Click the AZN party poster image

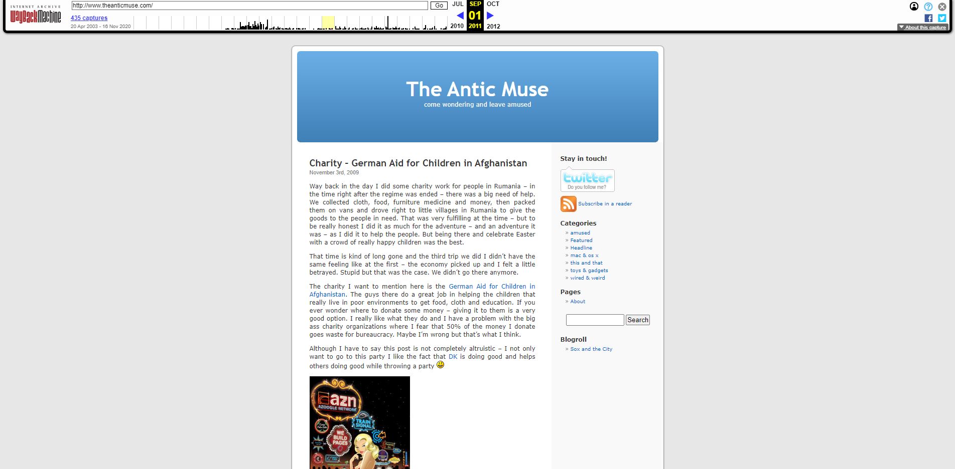359,422
